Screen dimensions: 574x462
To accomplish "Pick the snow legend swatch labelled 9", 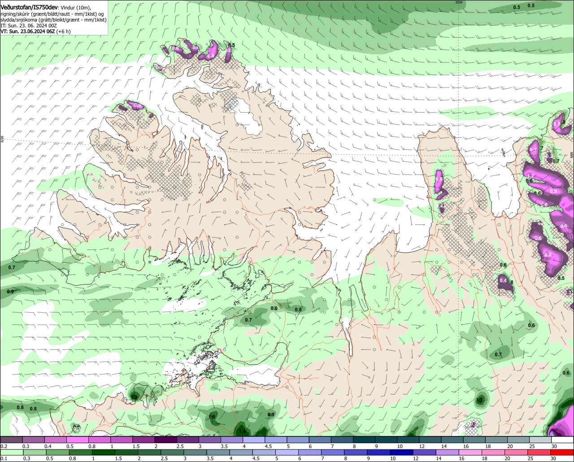I will [x=386, y=440].
